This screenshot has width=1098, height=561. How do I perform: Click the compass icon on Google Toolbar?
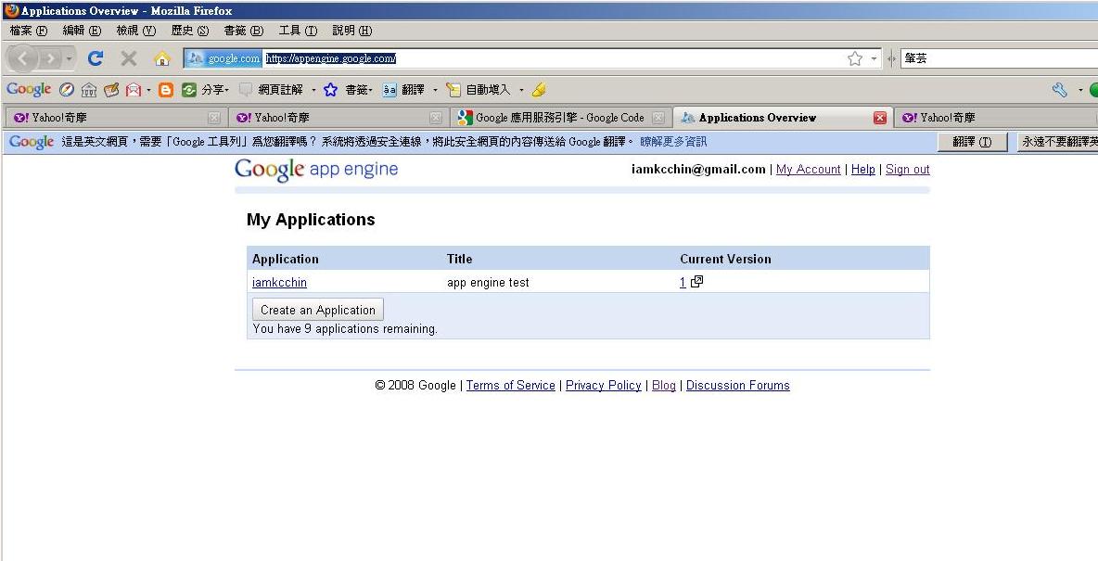tap(67, 90)
